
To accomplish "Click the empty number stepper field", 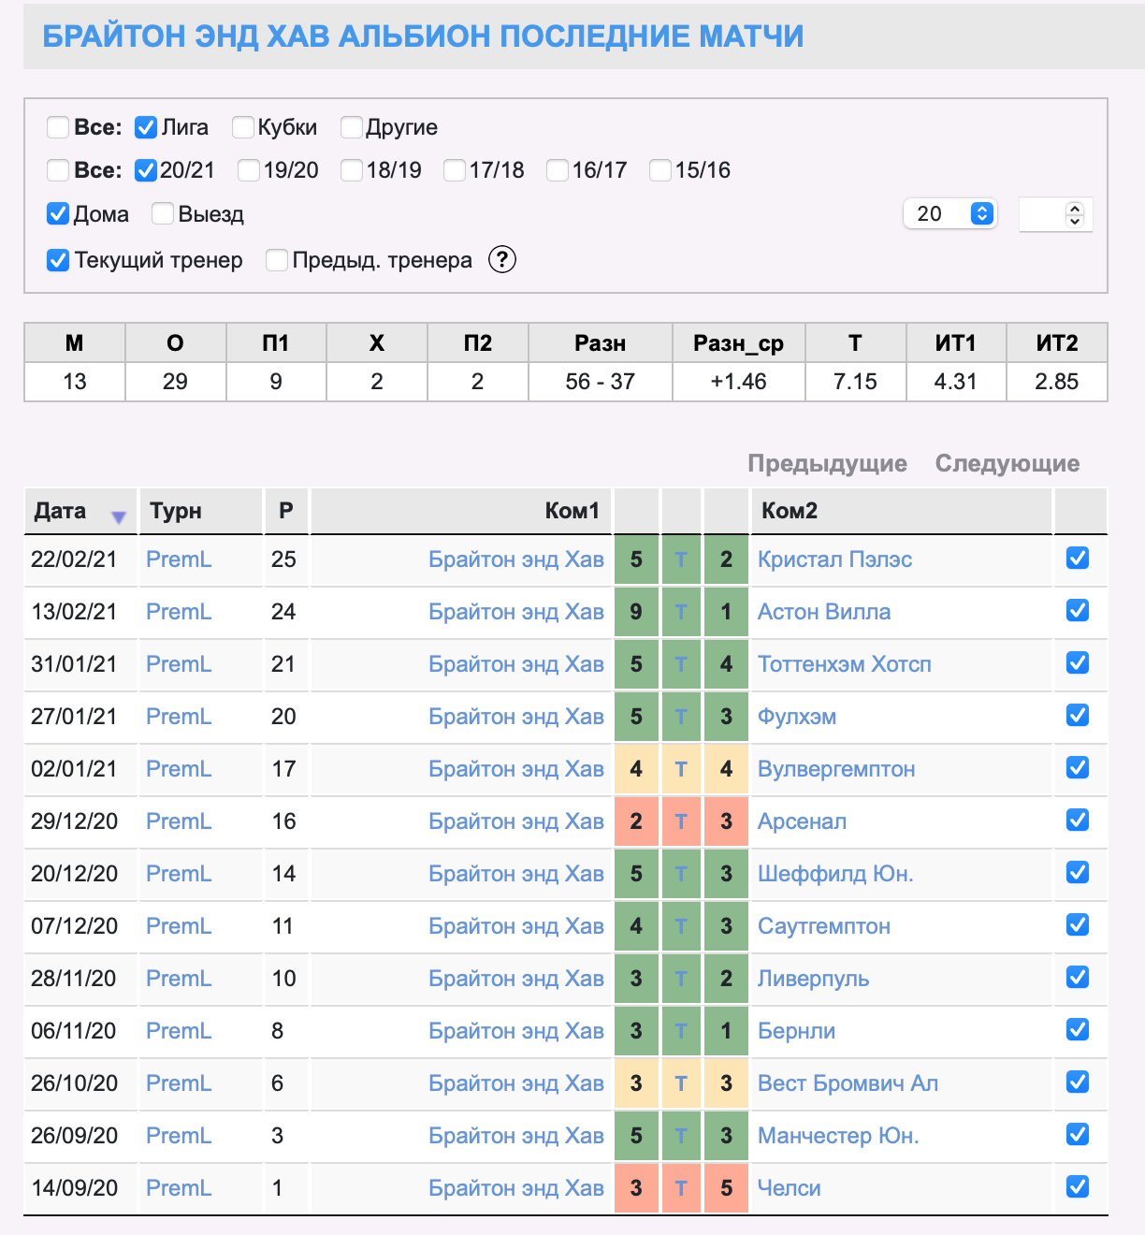I will pos(1055,214).
